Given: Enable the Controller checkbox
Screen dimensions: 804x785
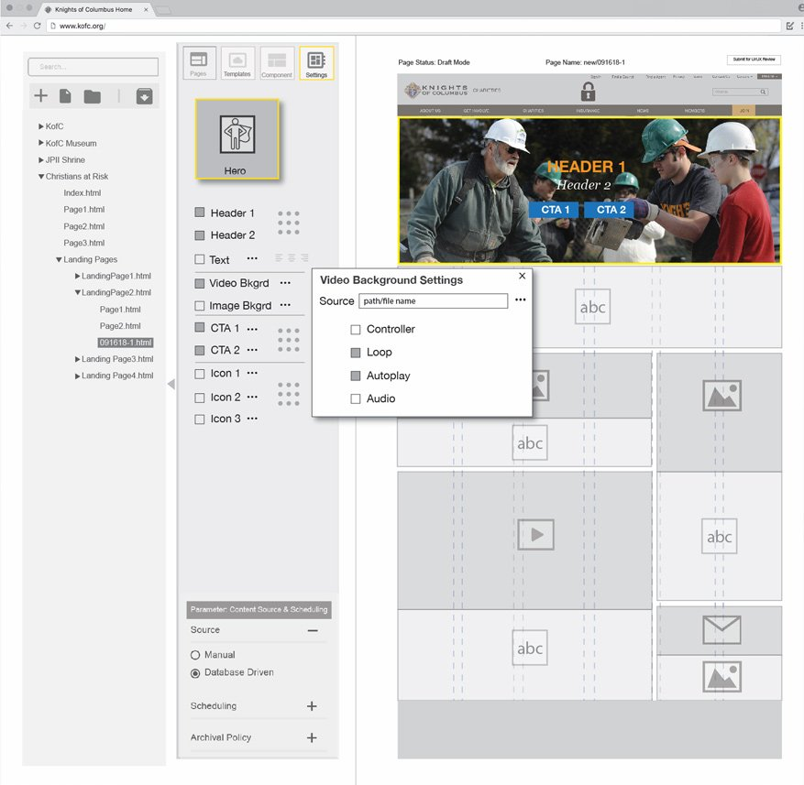Looking at the screenshot, I should click(356, 330).
